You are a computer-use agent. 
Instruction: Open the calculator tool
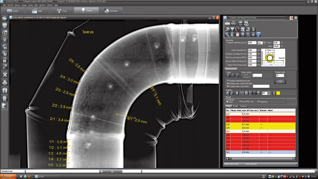[x=254, y=29]
